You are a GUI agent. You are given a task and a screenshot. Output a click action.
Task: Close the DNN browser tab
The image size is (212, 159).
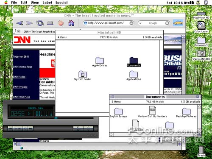19,31
